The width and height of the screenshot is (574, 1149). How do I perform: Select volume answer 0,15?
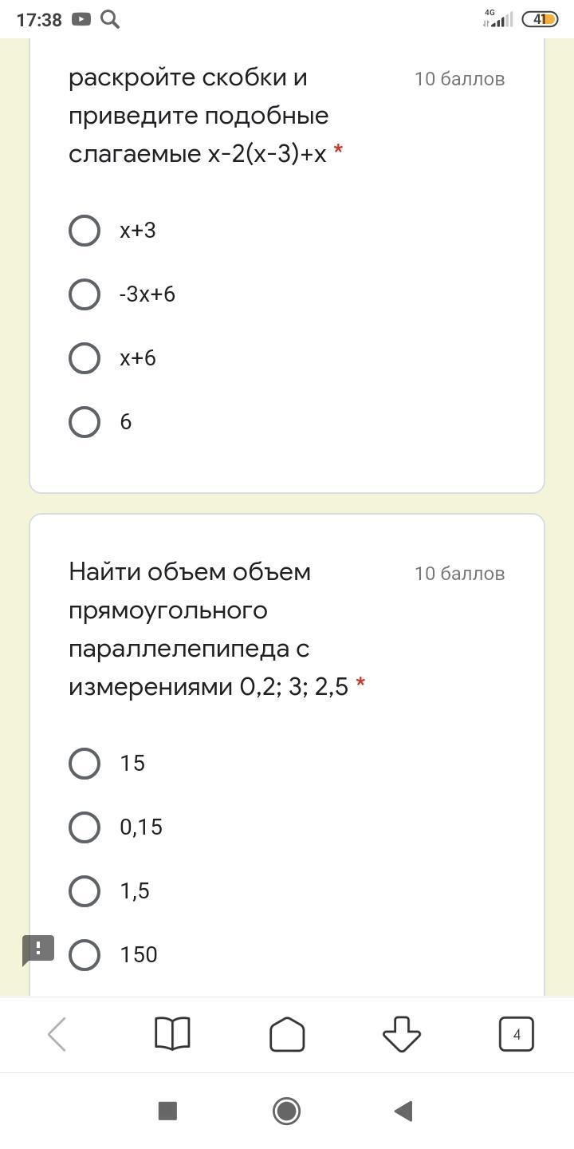tap(85, 827)
